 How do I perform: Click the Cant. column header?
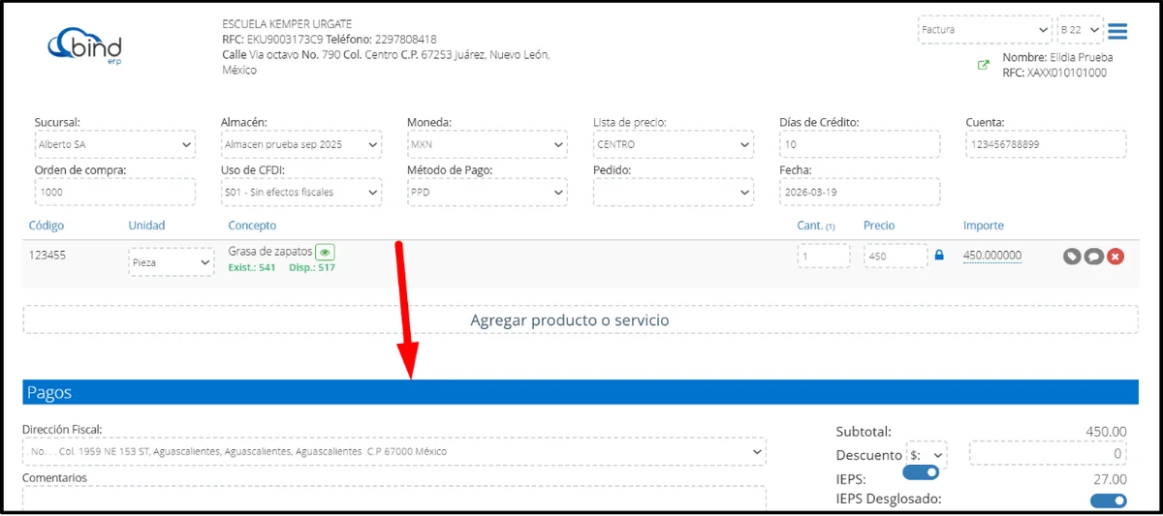point(816,226)
